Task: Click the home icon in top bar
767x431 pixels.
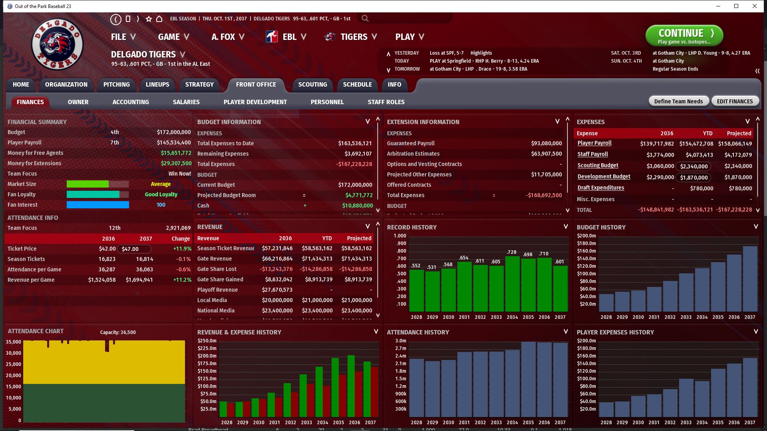Action: (x=159, y=19)
